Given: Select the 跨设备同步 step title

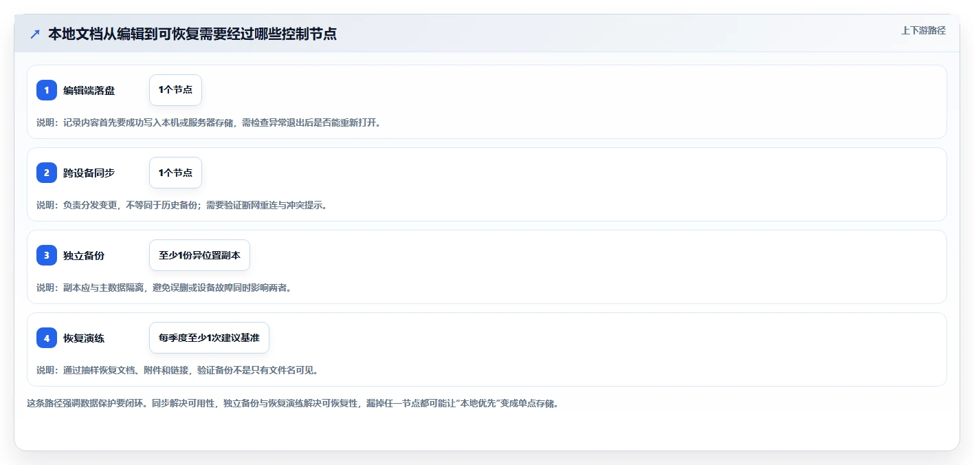Looking at the screenshot, I should pos(89,173).
